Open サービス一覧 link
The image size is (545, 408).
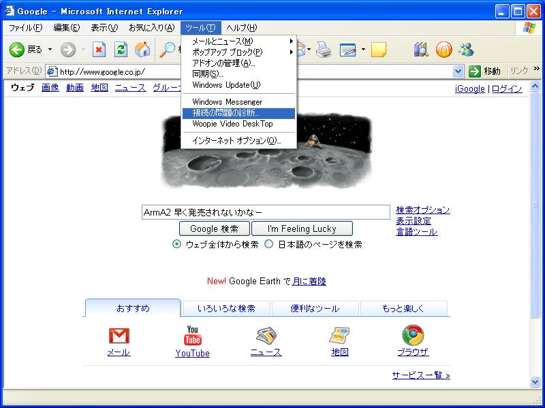421,375
